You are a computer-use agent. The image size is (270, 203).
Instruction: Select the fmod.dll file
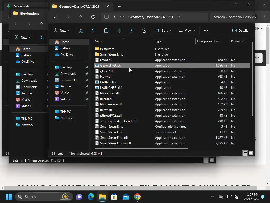[106, 60]
